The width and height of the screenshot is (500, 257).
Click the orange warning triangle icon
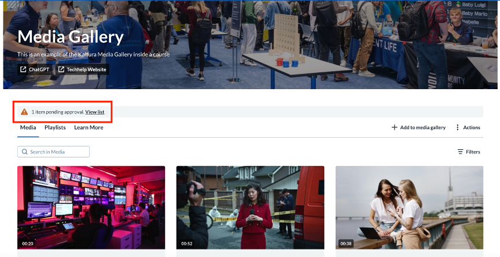point(24,112)
